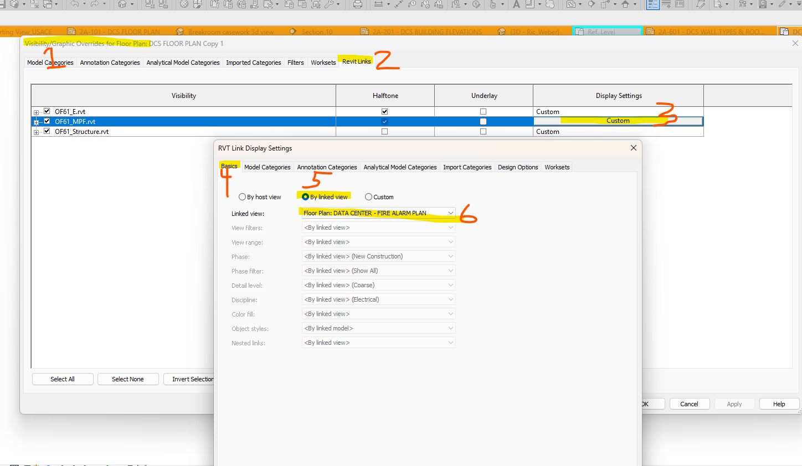Open the Detail level dropdown

pos(379,285)
